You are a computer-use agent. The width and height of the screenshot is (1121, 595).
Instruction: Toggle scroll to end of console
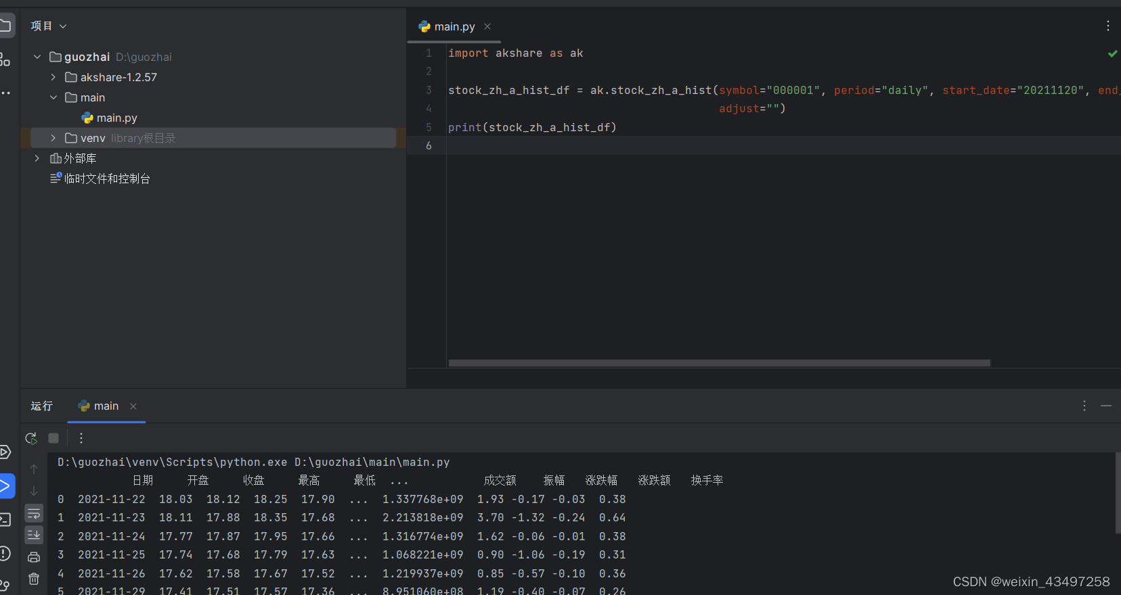tap(34, 535)
